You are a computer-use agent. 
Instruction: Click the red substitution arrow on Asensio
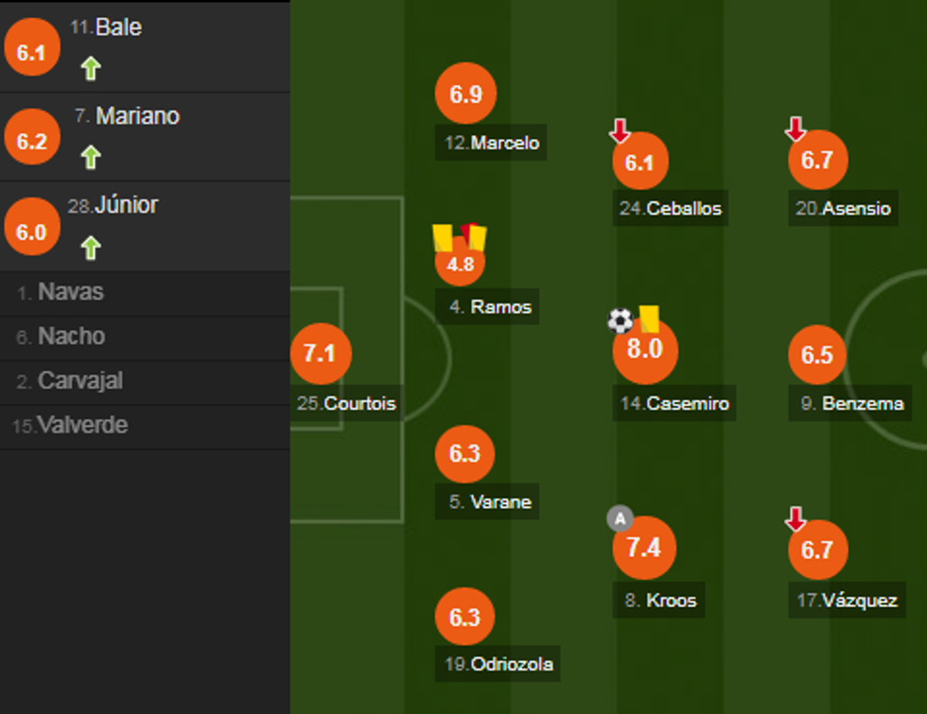pos(796,129)
